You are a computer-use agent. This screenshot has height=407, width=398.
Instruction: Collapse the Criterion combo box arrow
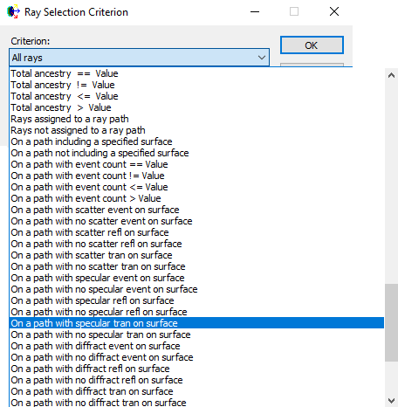(262, 58)
